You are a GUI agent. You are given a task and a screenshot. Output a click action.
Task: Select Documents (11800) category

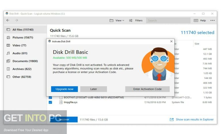click(25, 61)
